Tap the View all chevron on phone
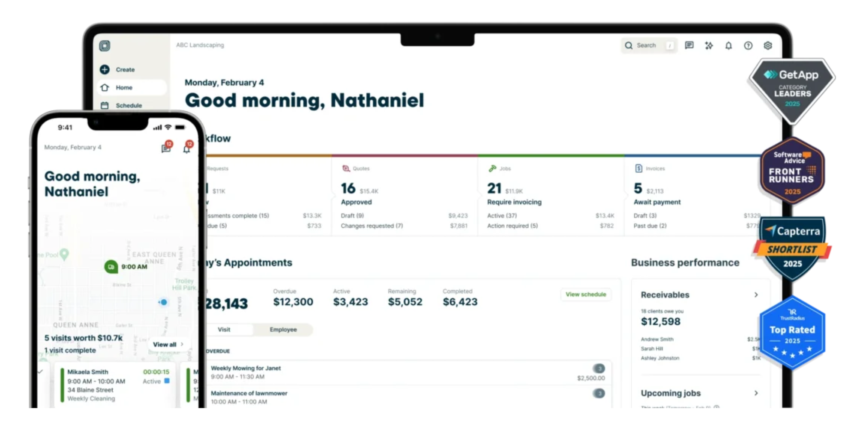 [182, 344]
